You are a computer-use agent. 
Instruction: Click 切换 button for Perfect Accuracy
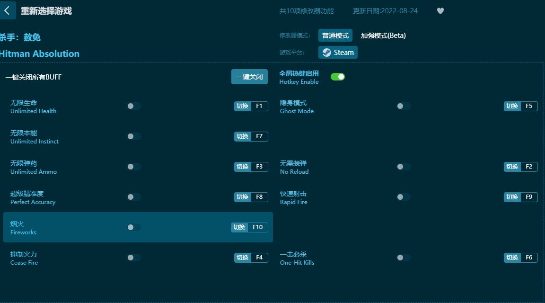point(243,197)
